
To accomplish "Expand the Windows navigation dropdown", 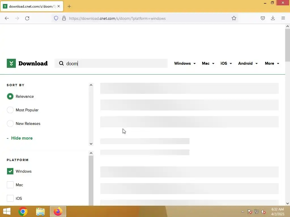I will pos(185,63).
